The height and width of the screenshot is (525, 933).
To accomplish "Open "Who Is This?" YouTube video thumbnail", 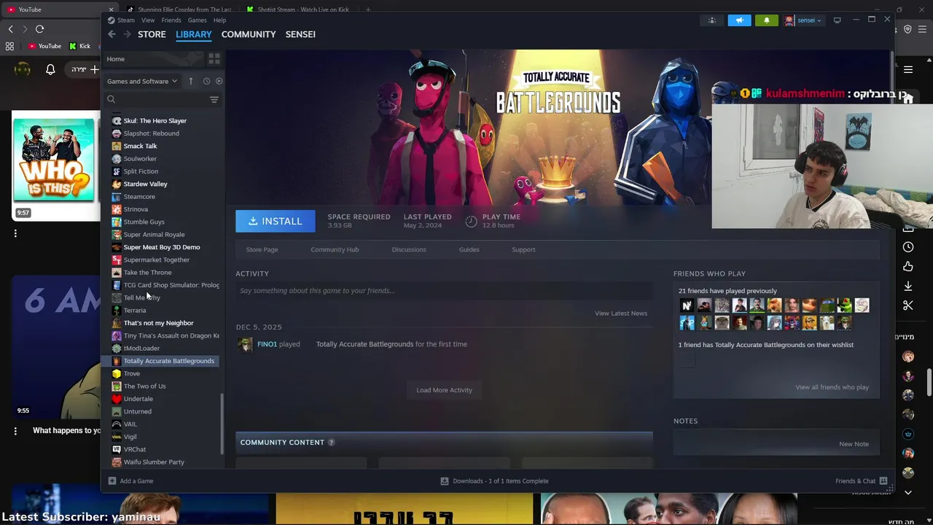I will tap(54, 160).
